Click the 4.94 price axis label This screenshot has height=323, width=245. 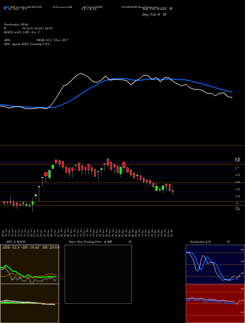[x=238, y=182]
